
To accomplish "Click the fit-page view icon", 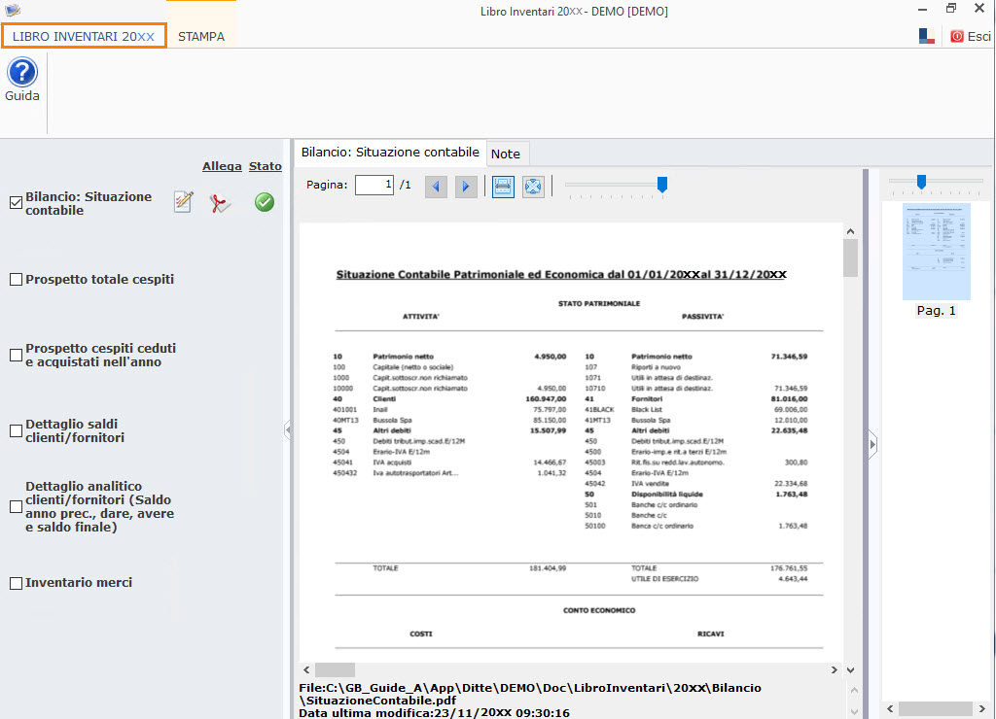I will 533,186.
